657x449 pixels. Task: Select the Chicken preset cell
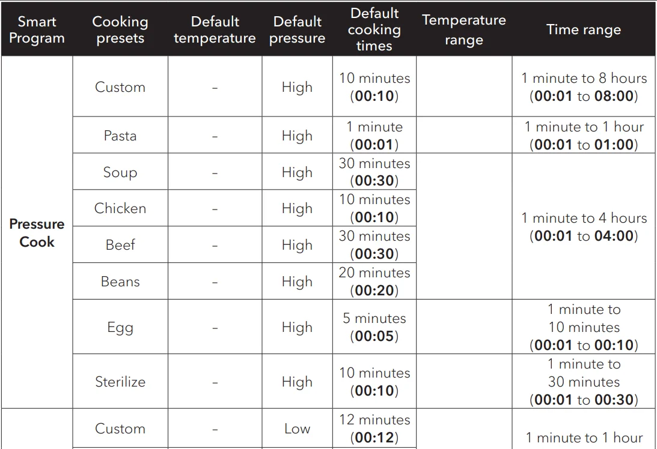pos(120,208)
